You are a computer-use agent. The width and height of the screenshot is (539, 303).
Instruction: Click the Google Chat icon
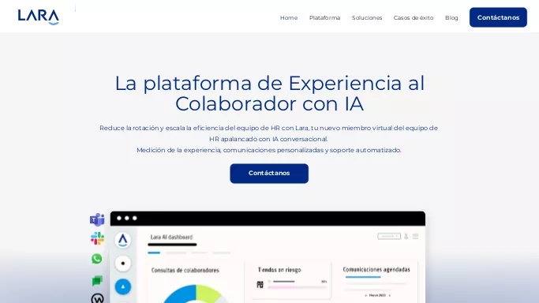[97, 281]
